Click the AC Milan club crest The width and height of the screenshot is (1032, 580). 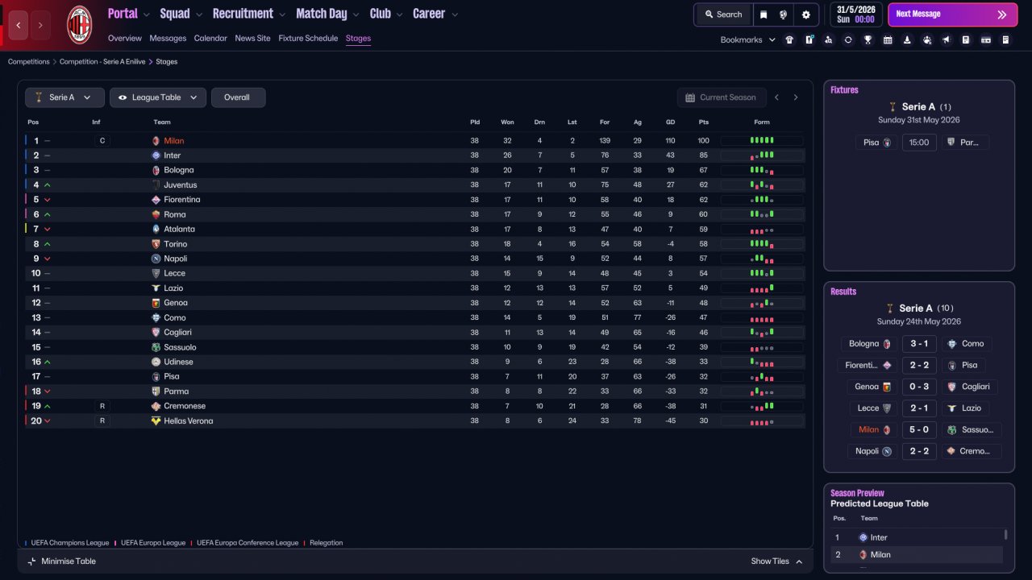(79, 24)
